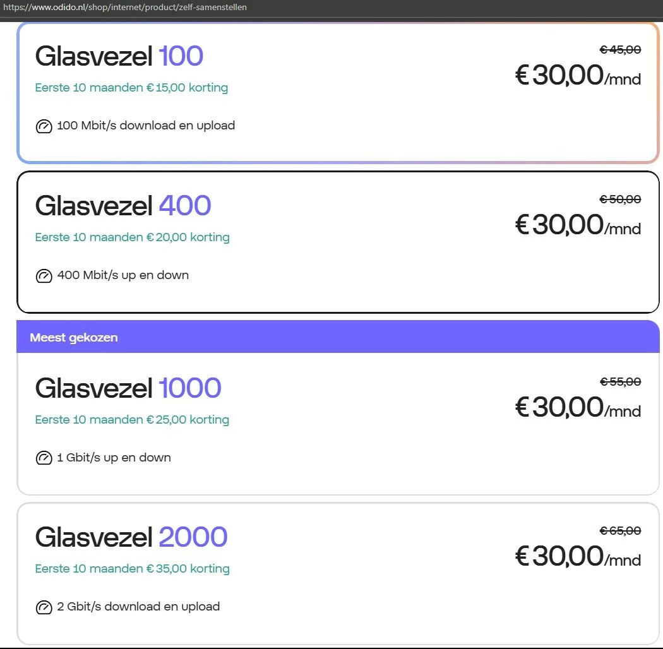Click the speedometer icon in Glasvezel 100 card
Viewport: 663px width, 649px height.
44,126
